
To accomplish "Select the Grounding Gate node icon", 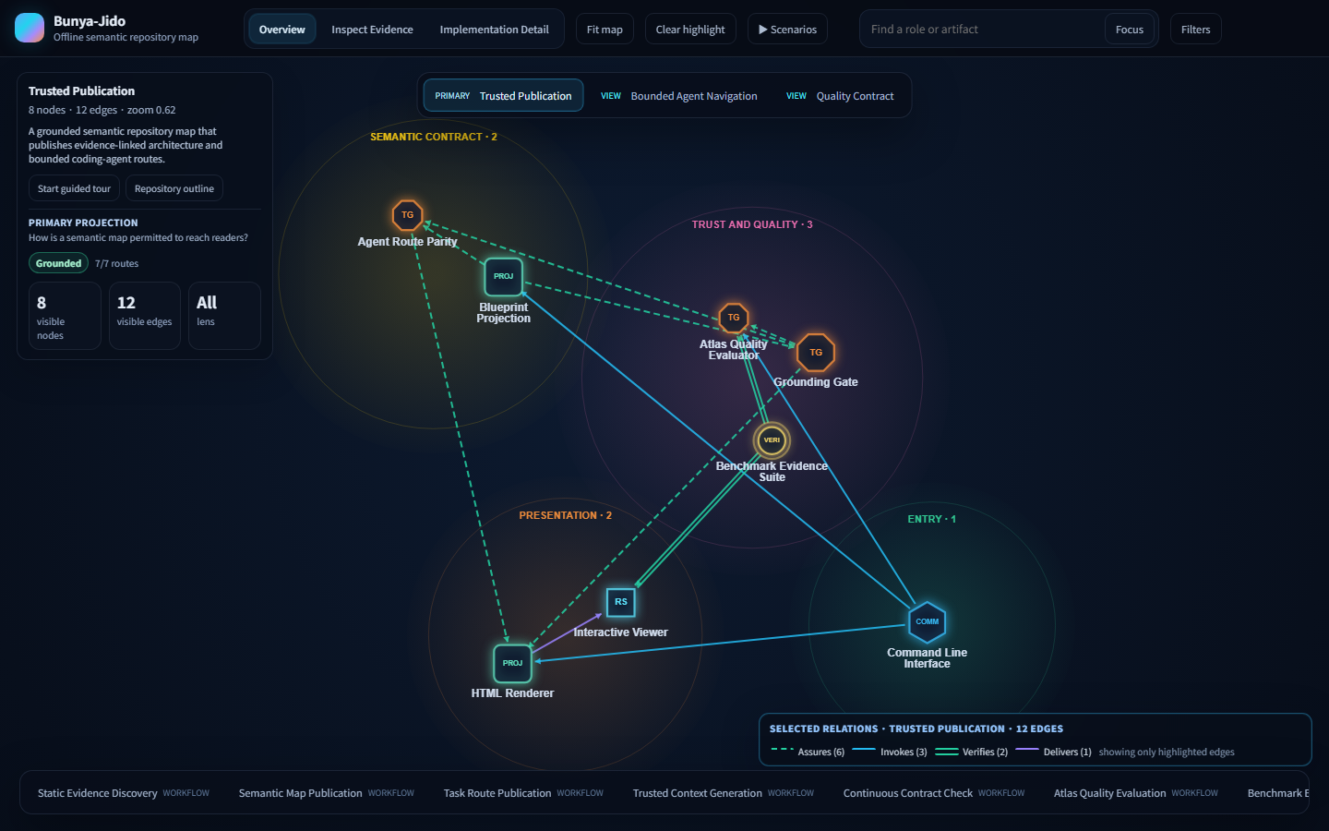I will click(816, 353).
